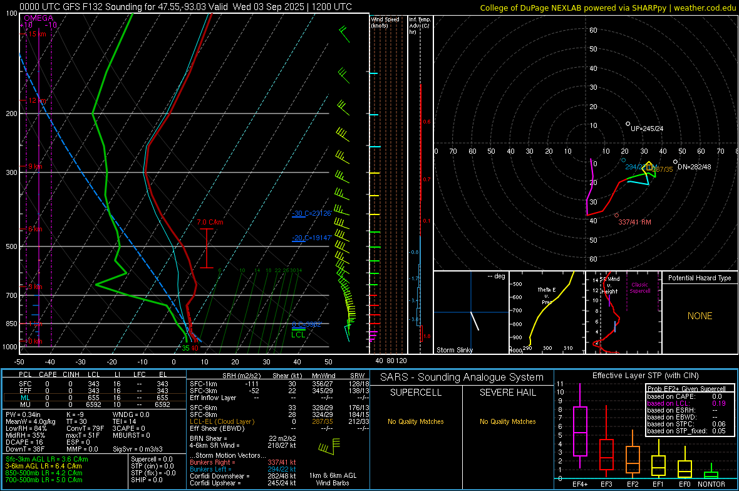Select the SEVERE HAIL column heading

(x=507, y=393)
